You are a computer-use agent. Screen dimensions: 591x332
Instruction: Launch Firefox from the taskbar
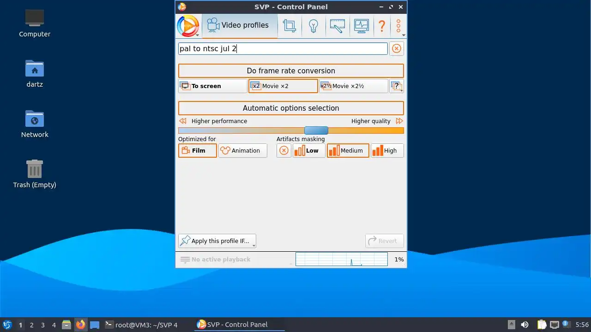pos(80,325)
